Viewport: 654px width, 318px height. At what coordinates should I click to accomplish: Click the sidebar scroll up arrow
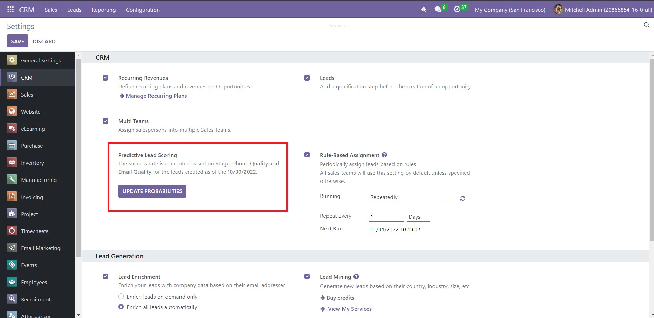pyautogui.click(x=78, y=55)
